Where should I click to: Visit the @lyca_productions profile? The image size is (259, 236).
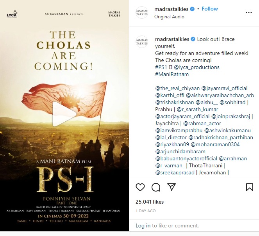pyautogui.click(x=196, y=67)
